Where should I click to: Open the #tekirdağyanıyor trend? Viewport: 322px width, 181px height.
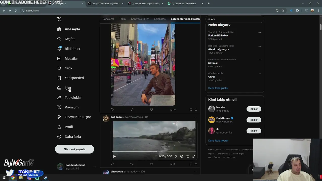coord(219,49)
